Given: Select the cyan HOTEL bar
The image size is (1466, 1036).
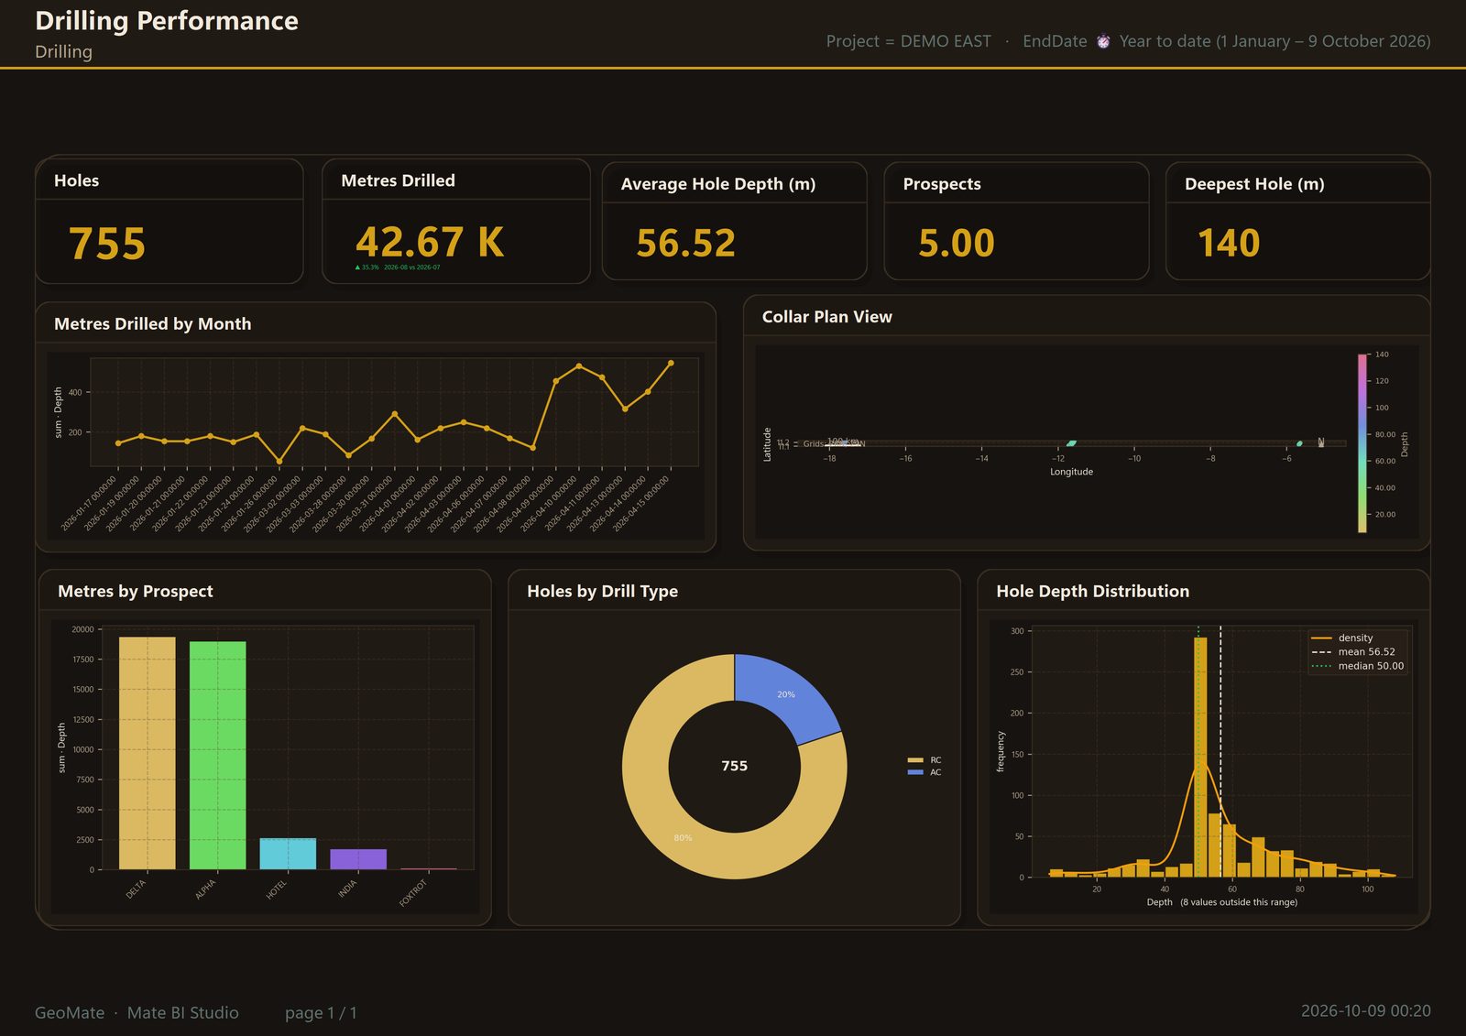Looking at the screenshot, I should [x=288, y=854].
